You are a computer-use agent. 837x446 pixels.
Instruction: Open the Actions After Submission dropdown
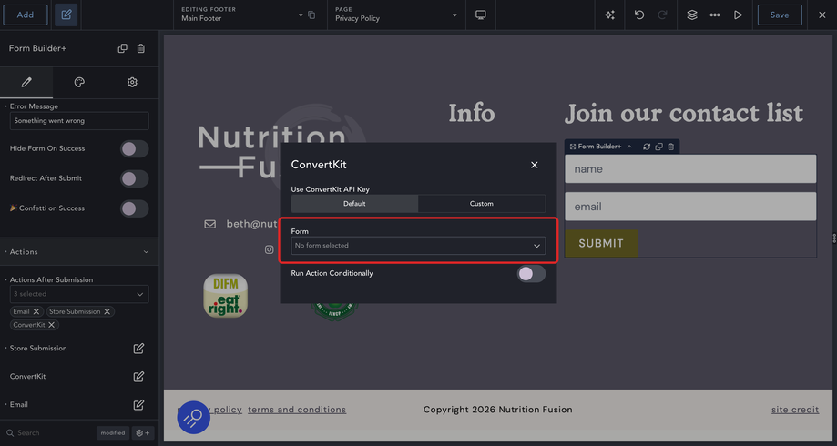click(x=79, y=294)
